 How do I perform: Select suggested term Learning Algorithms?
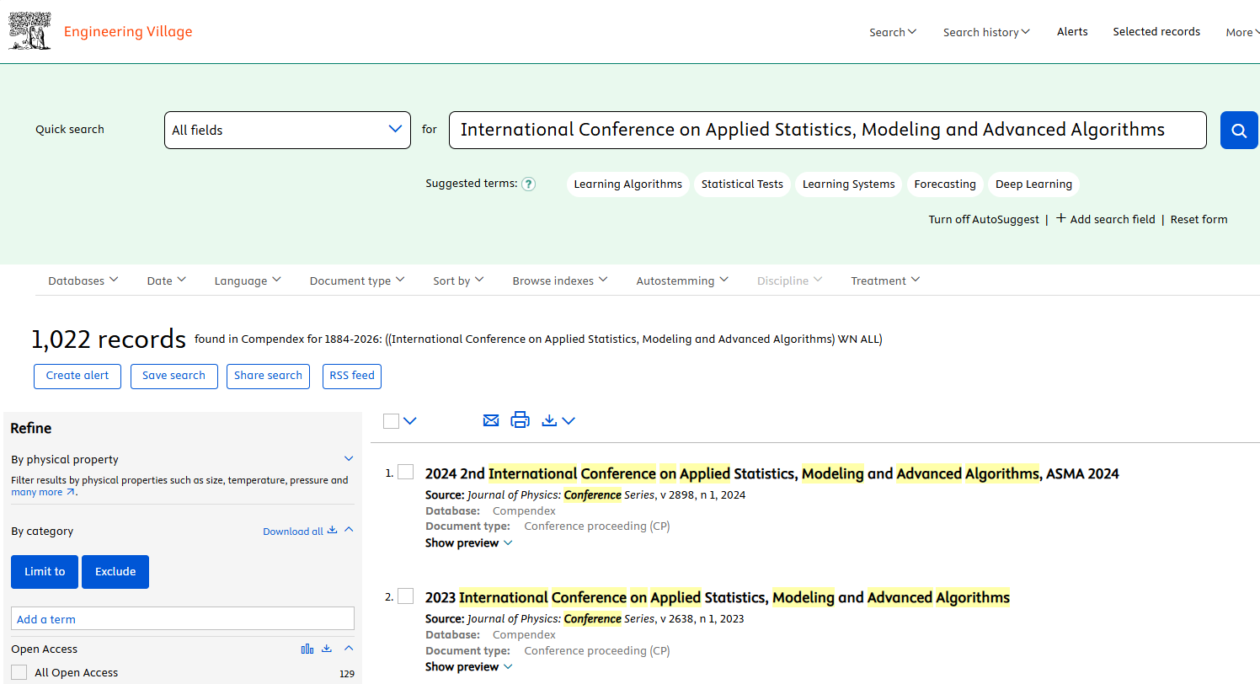click(x=628, y=184)
